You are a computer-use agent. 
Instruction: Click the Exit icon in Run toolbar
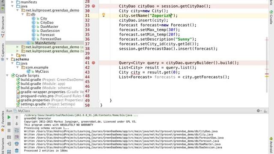[x=9, y=144]
